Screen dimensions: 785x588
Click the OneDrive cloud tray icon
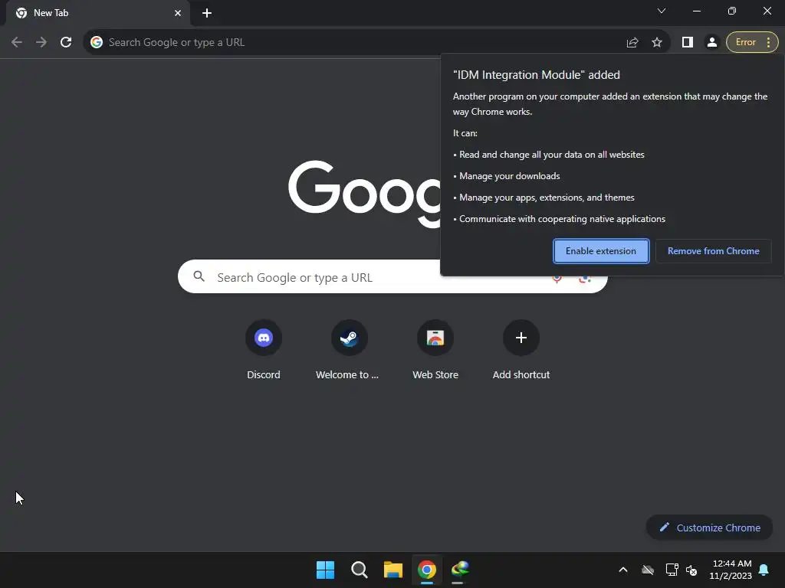click(648, 570)
